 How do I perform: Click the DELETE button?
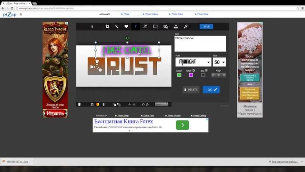point(191,90)
